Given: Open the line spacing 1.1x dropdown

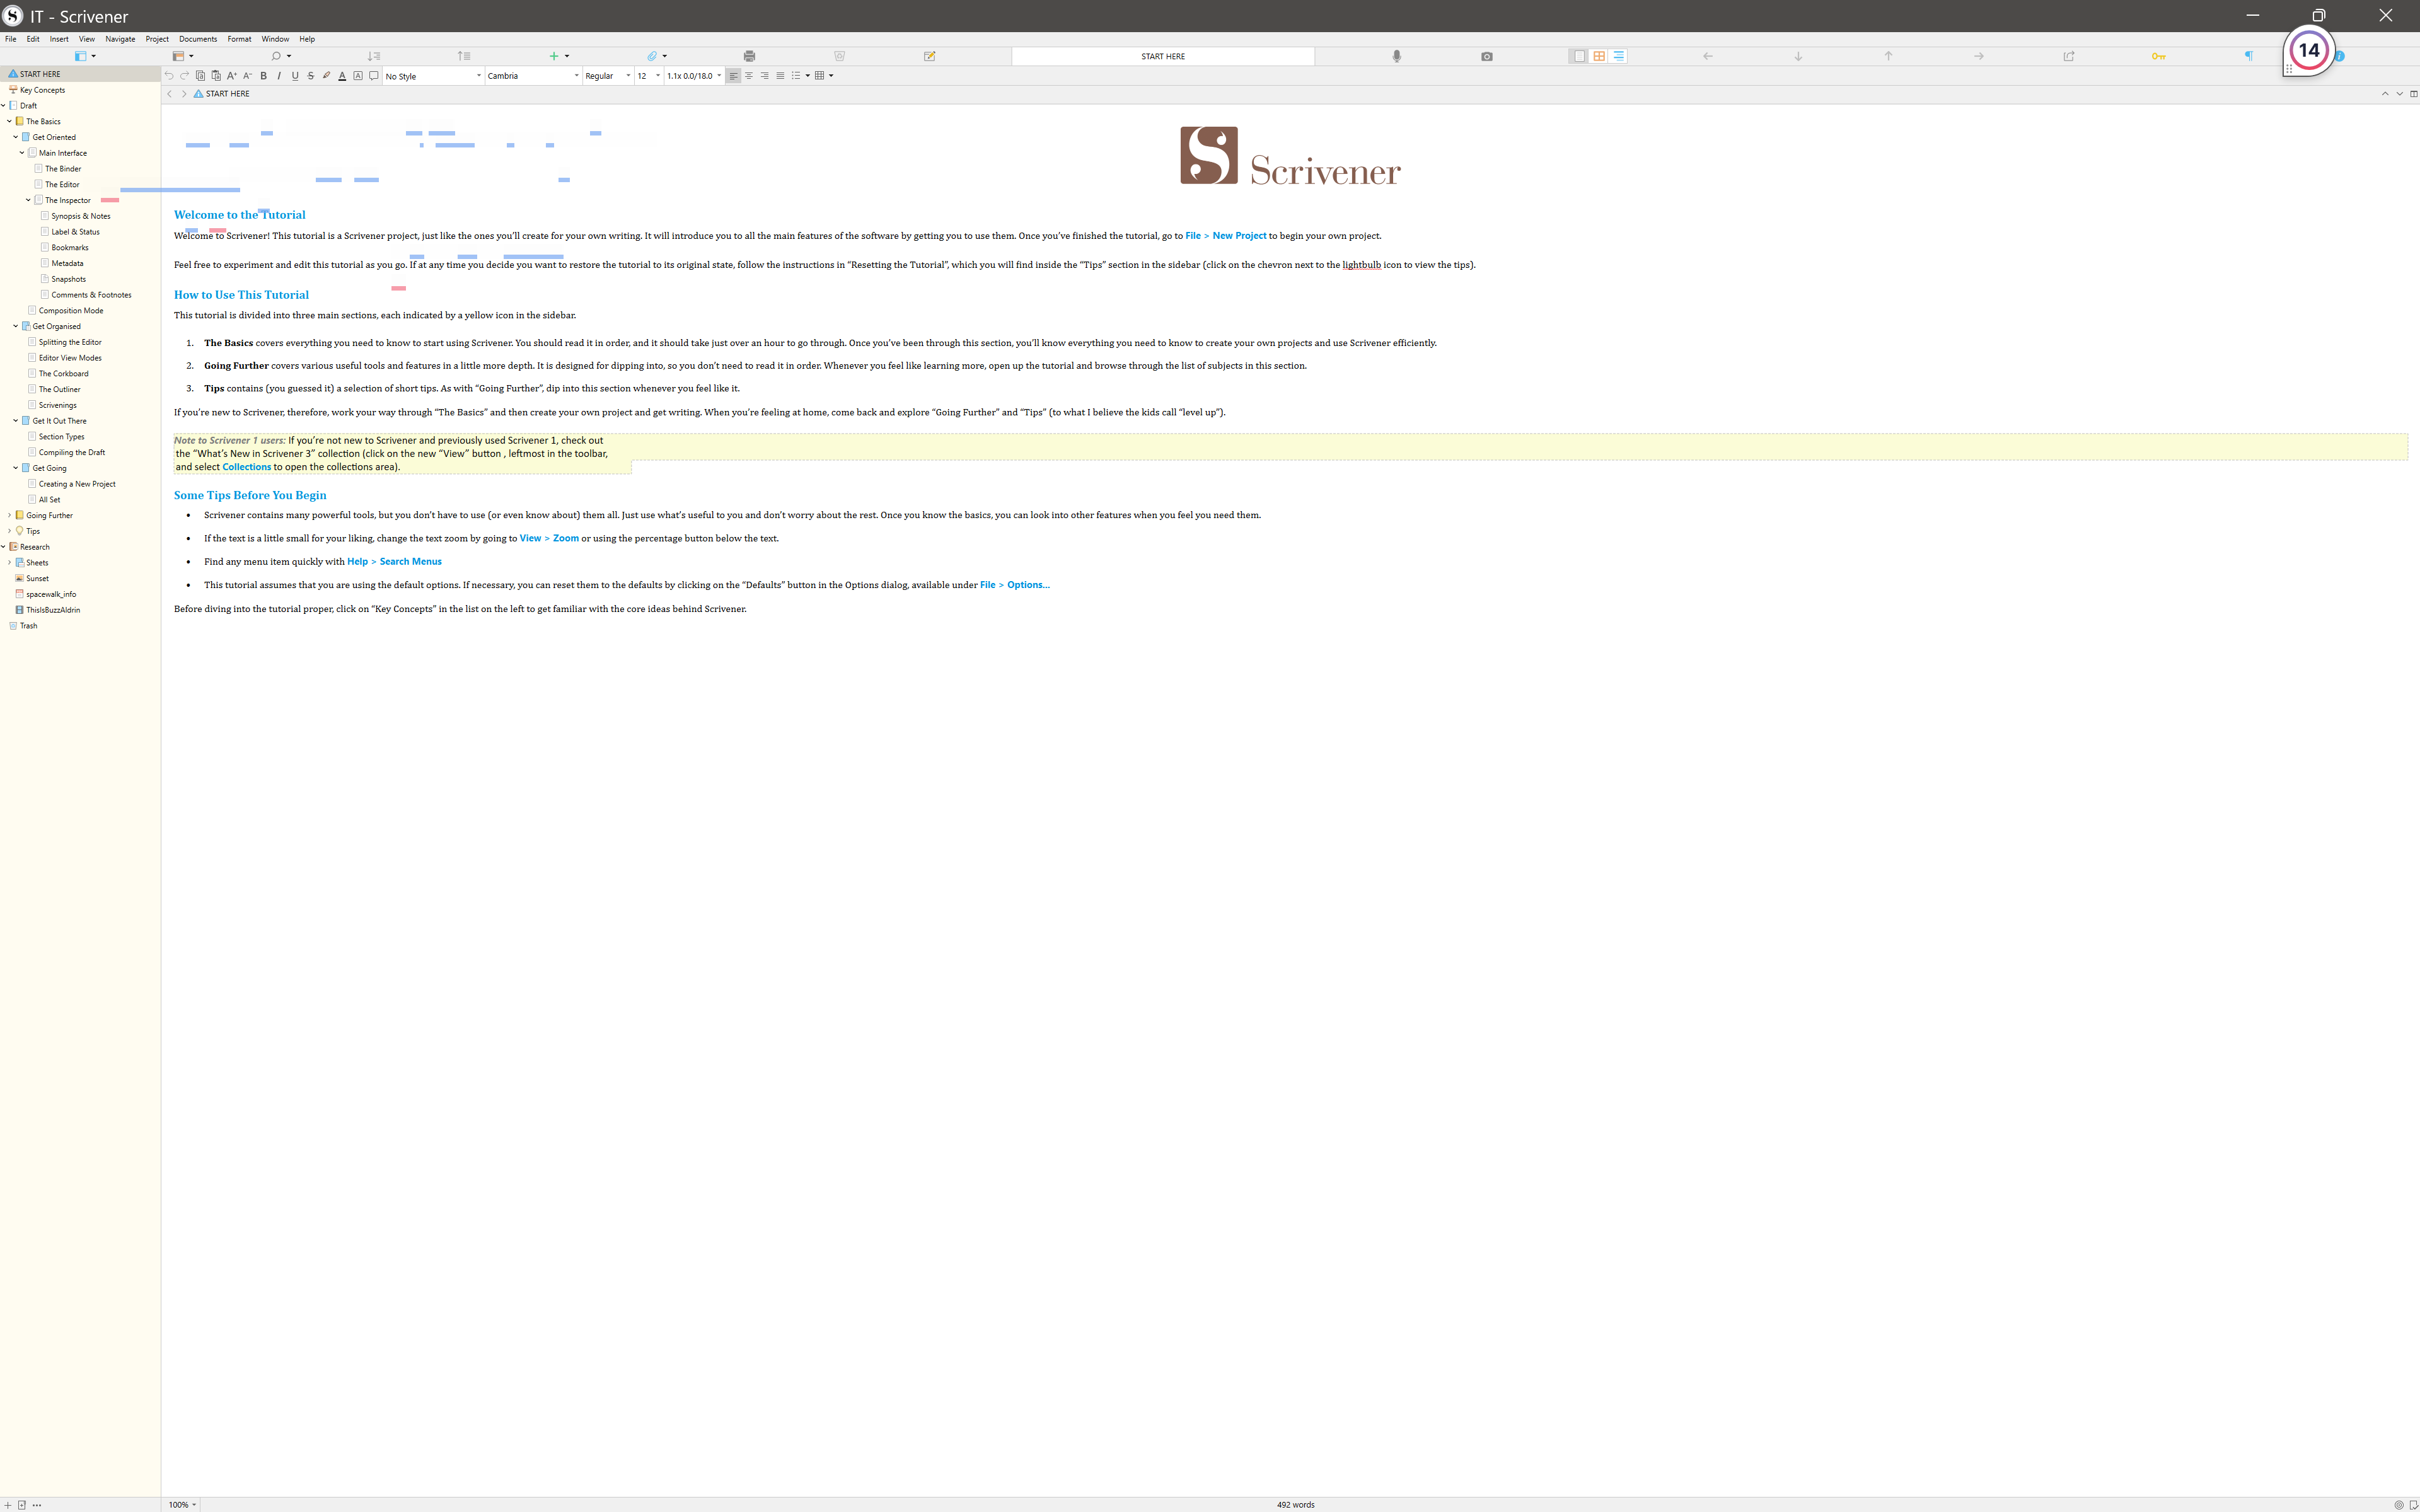Looking at the screenshot, I should tap(694, 76).
